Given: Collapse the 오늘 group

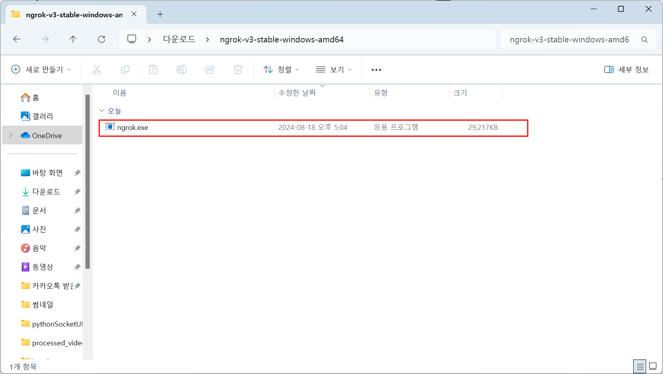Looking at the screenshot, I should (102, 111).
